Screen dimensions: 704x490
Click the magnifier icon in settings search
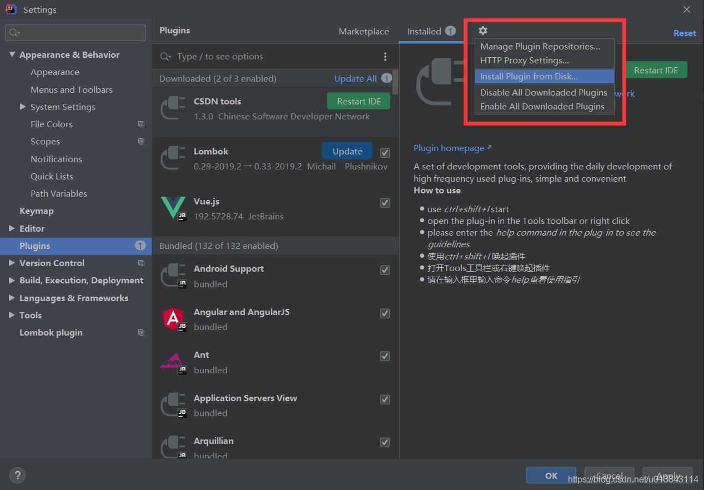pos(15,33)
